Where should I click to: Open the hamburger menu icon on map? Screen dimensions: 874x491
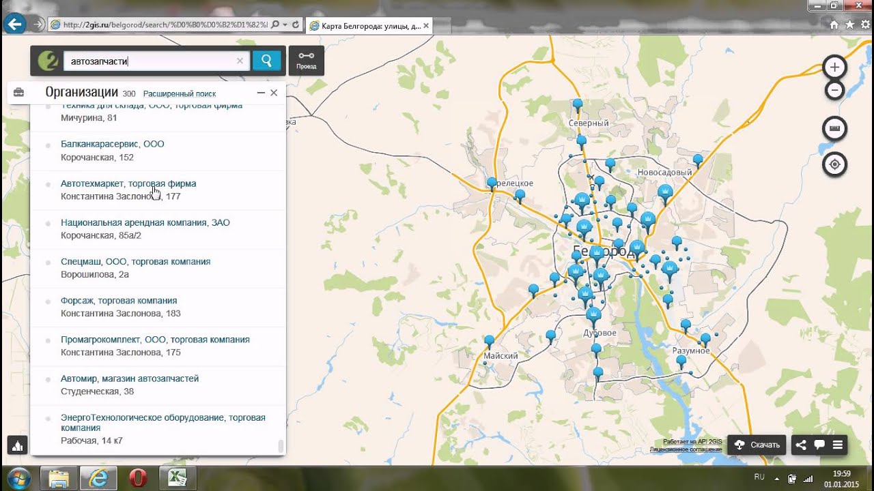(836, 445)
